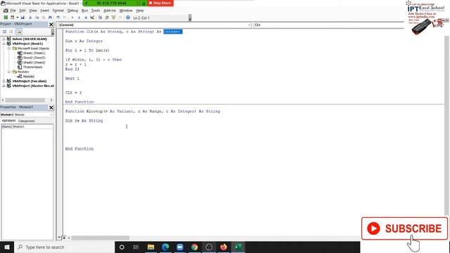Open the arrow beside Insert UserForm
This screenshot has height=253, width=450.
(17, 18)
